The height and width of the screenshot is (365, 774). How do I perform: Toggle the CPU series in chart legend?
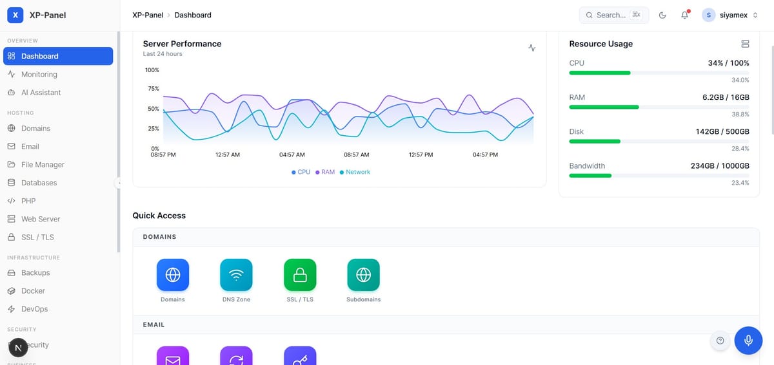click(x=301, y=172)
